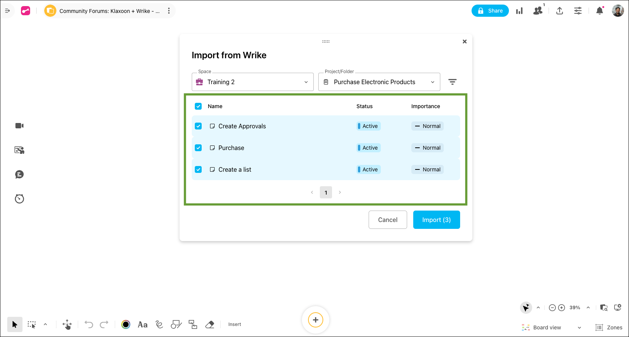Open the user profile avatar
The height and width of the screenshot is (337, 629).
(x=618, y=11)
